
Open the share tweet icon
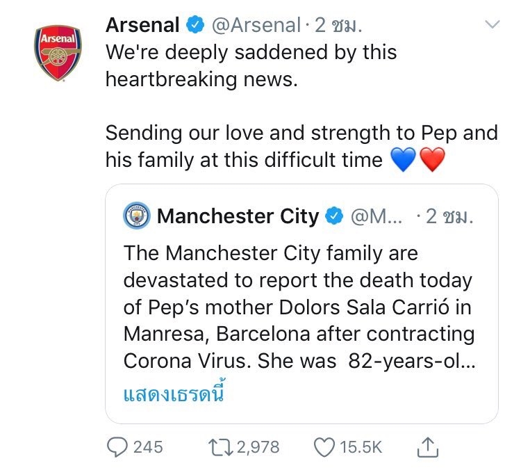point(429,447)
